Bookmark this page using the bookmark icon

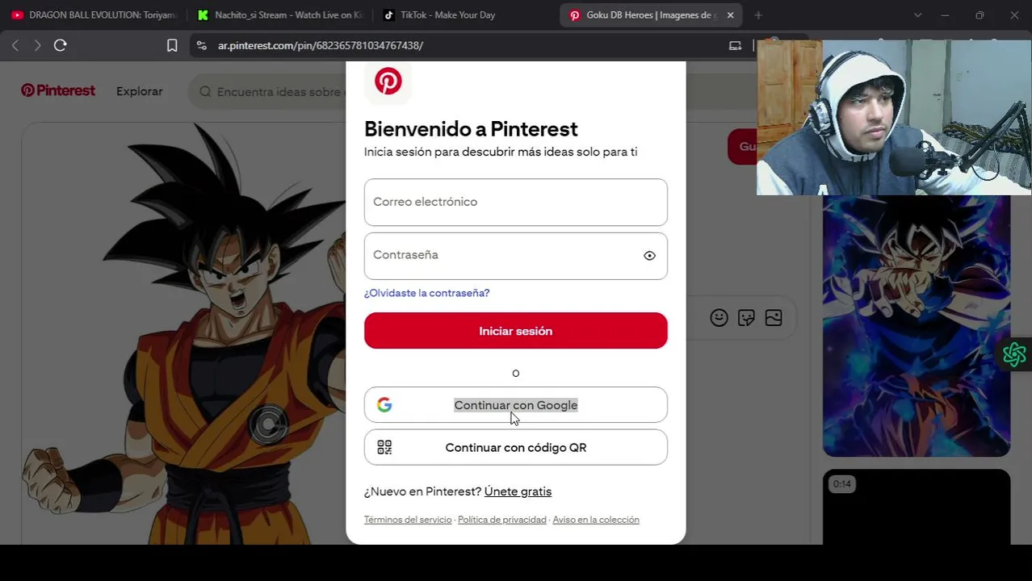click(x=172, y=45)
